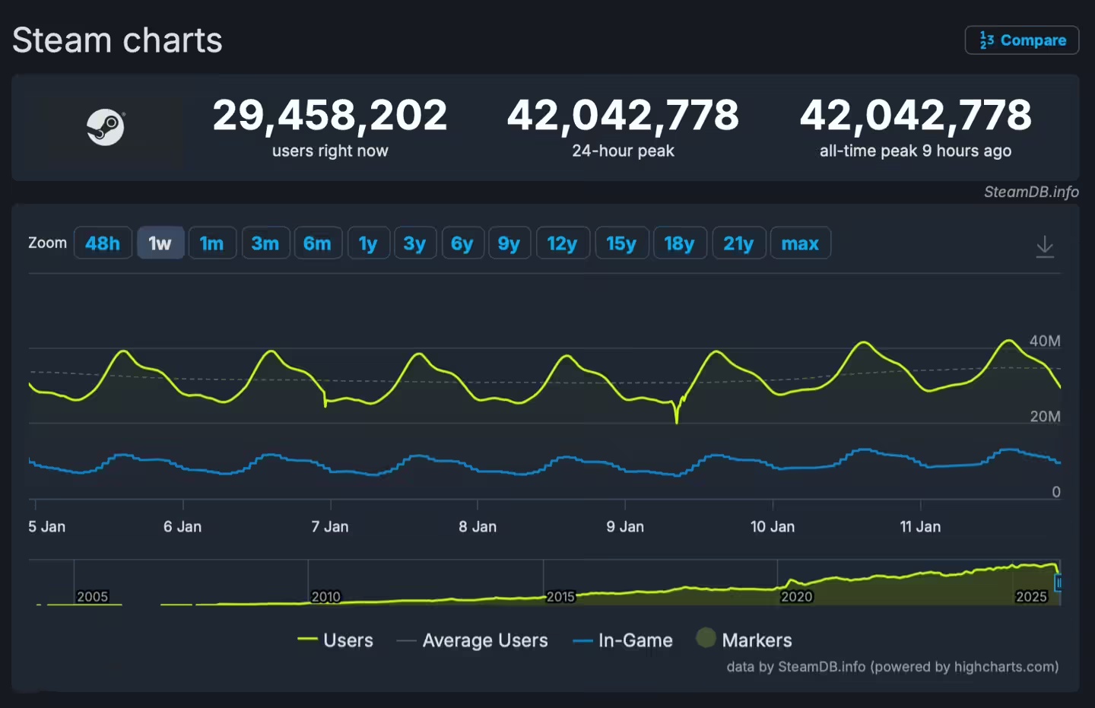Hide the In-Game series in legend
The width and height of the screenshot is (1095, 708).
(x=623, y=640)
